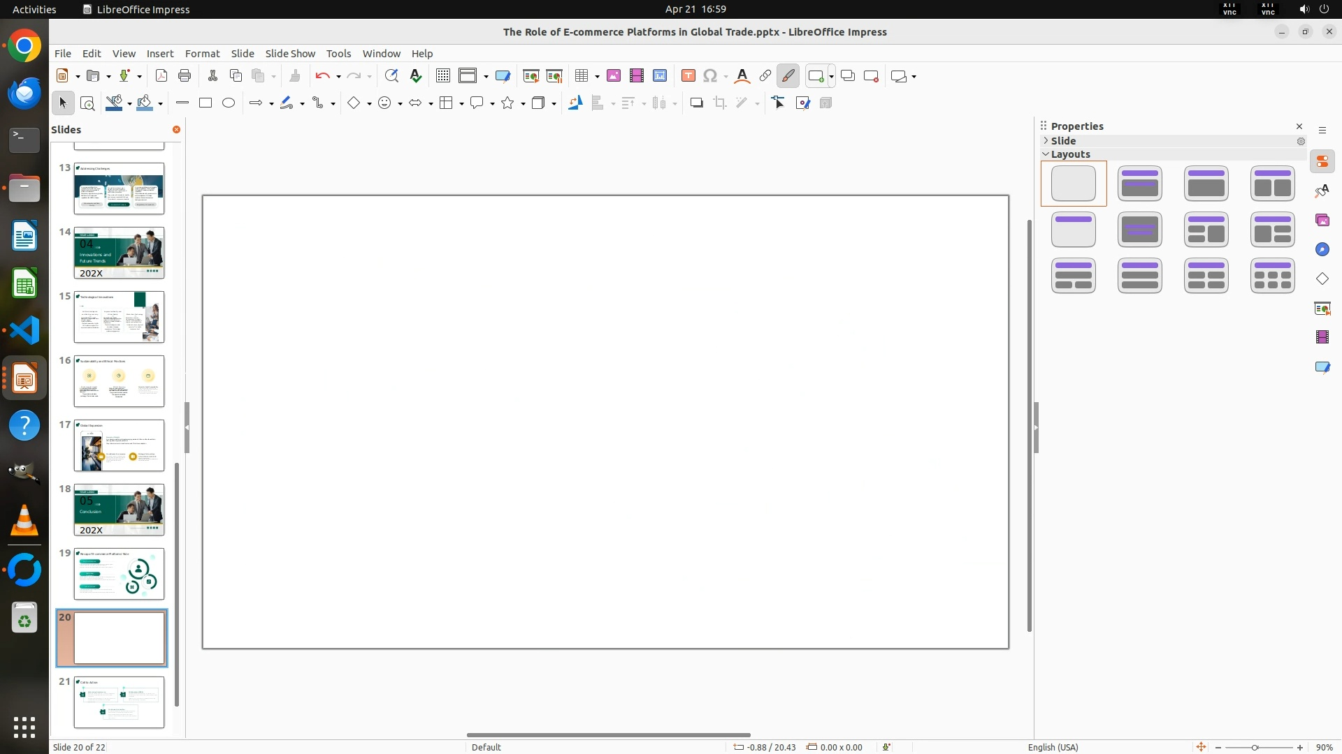
Task: Click the zoom slider in status bar
Action: 1255,748
